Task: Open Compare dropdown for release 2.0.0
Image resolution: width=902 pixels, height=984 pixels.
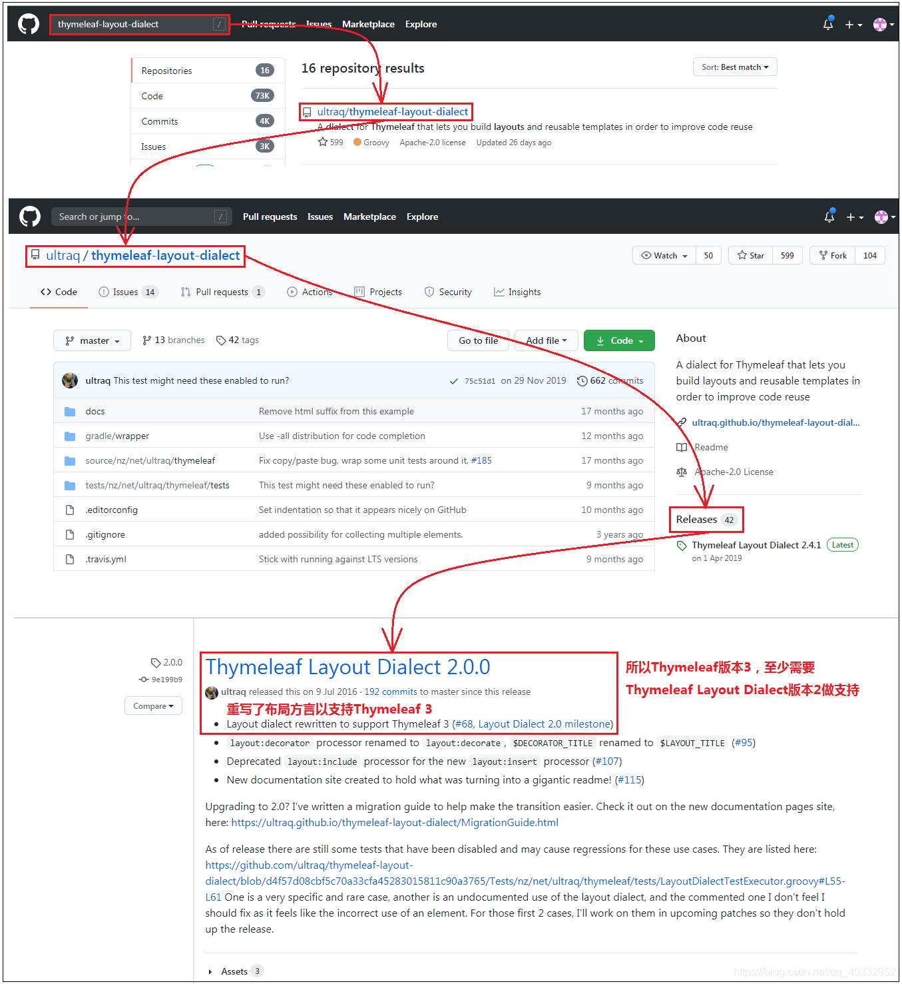Action: (x=153, y=706)
